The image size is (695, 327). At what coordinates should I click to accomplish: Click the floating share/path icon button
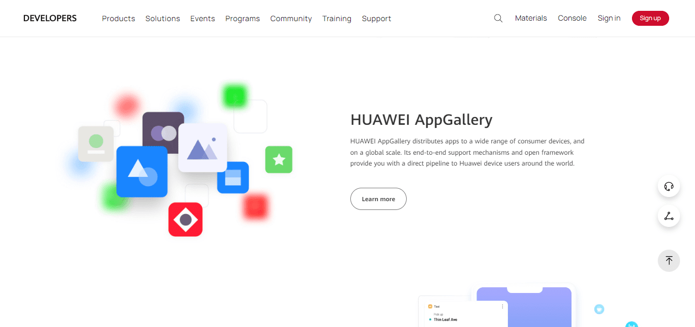669,216
